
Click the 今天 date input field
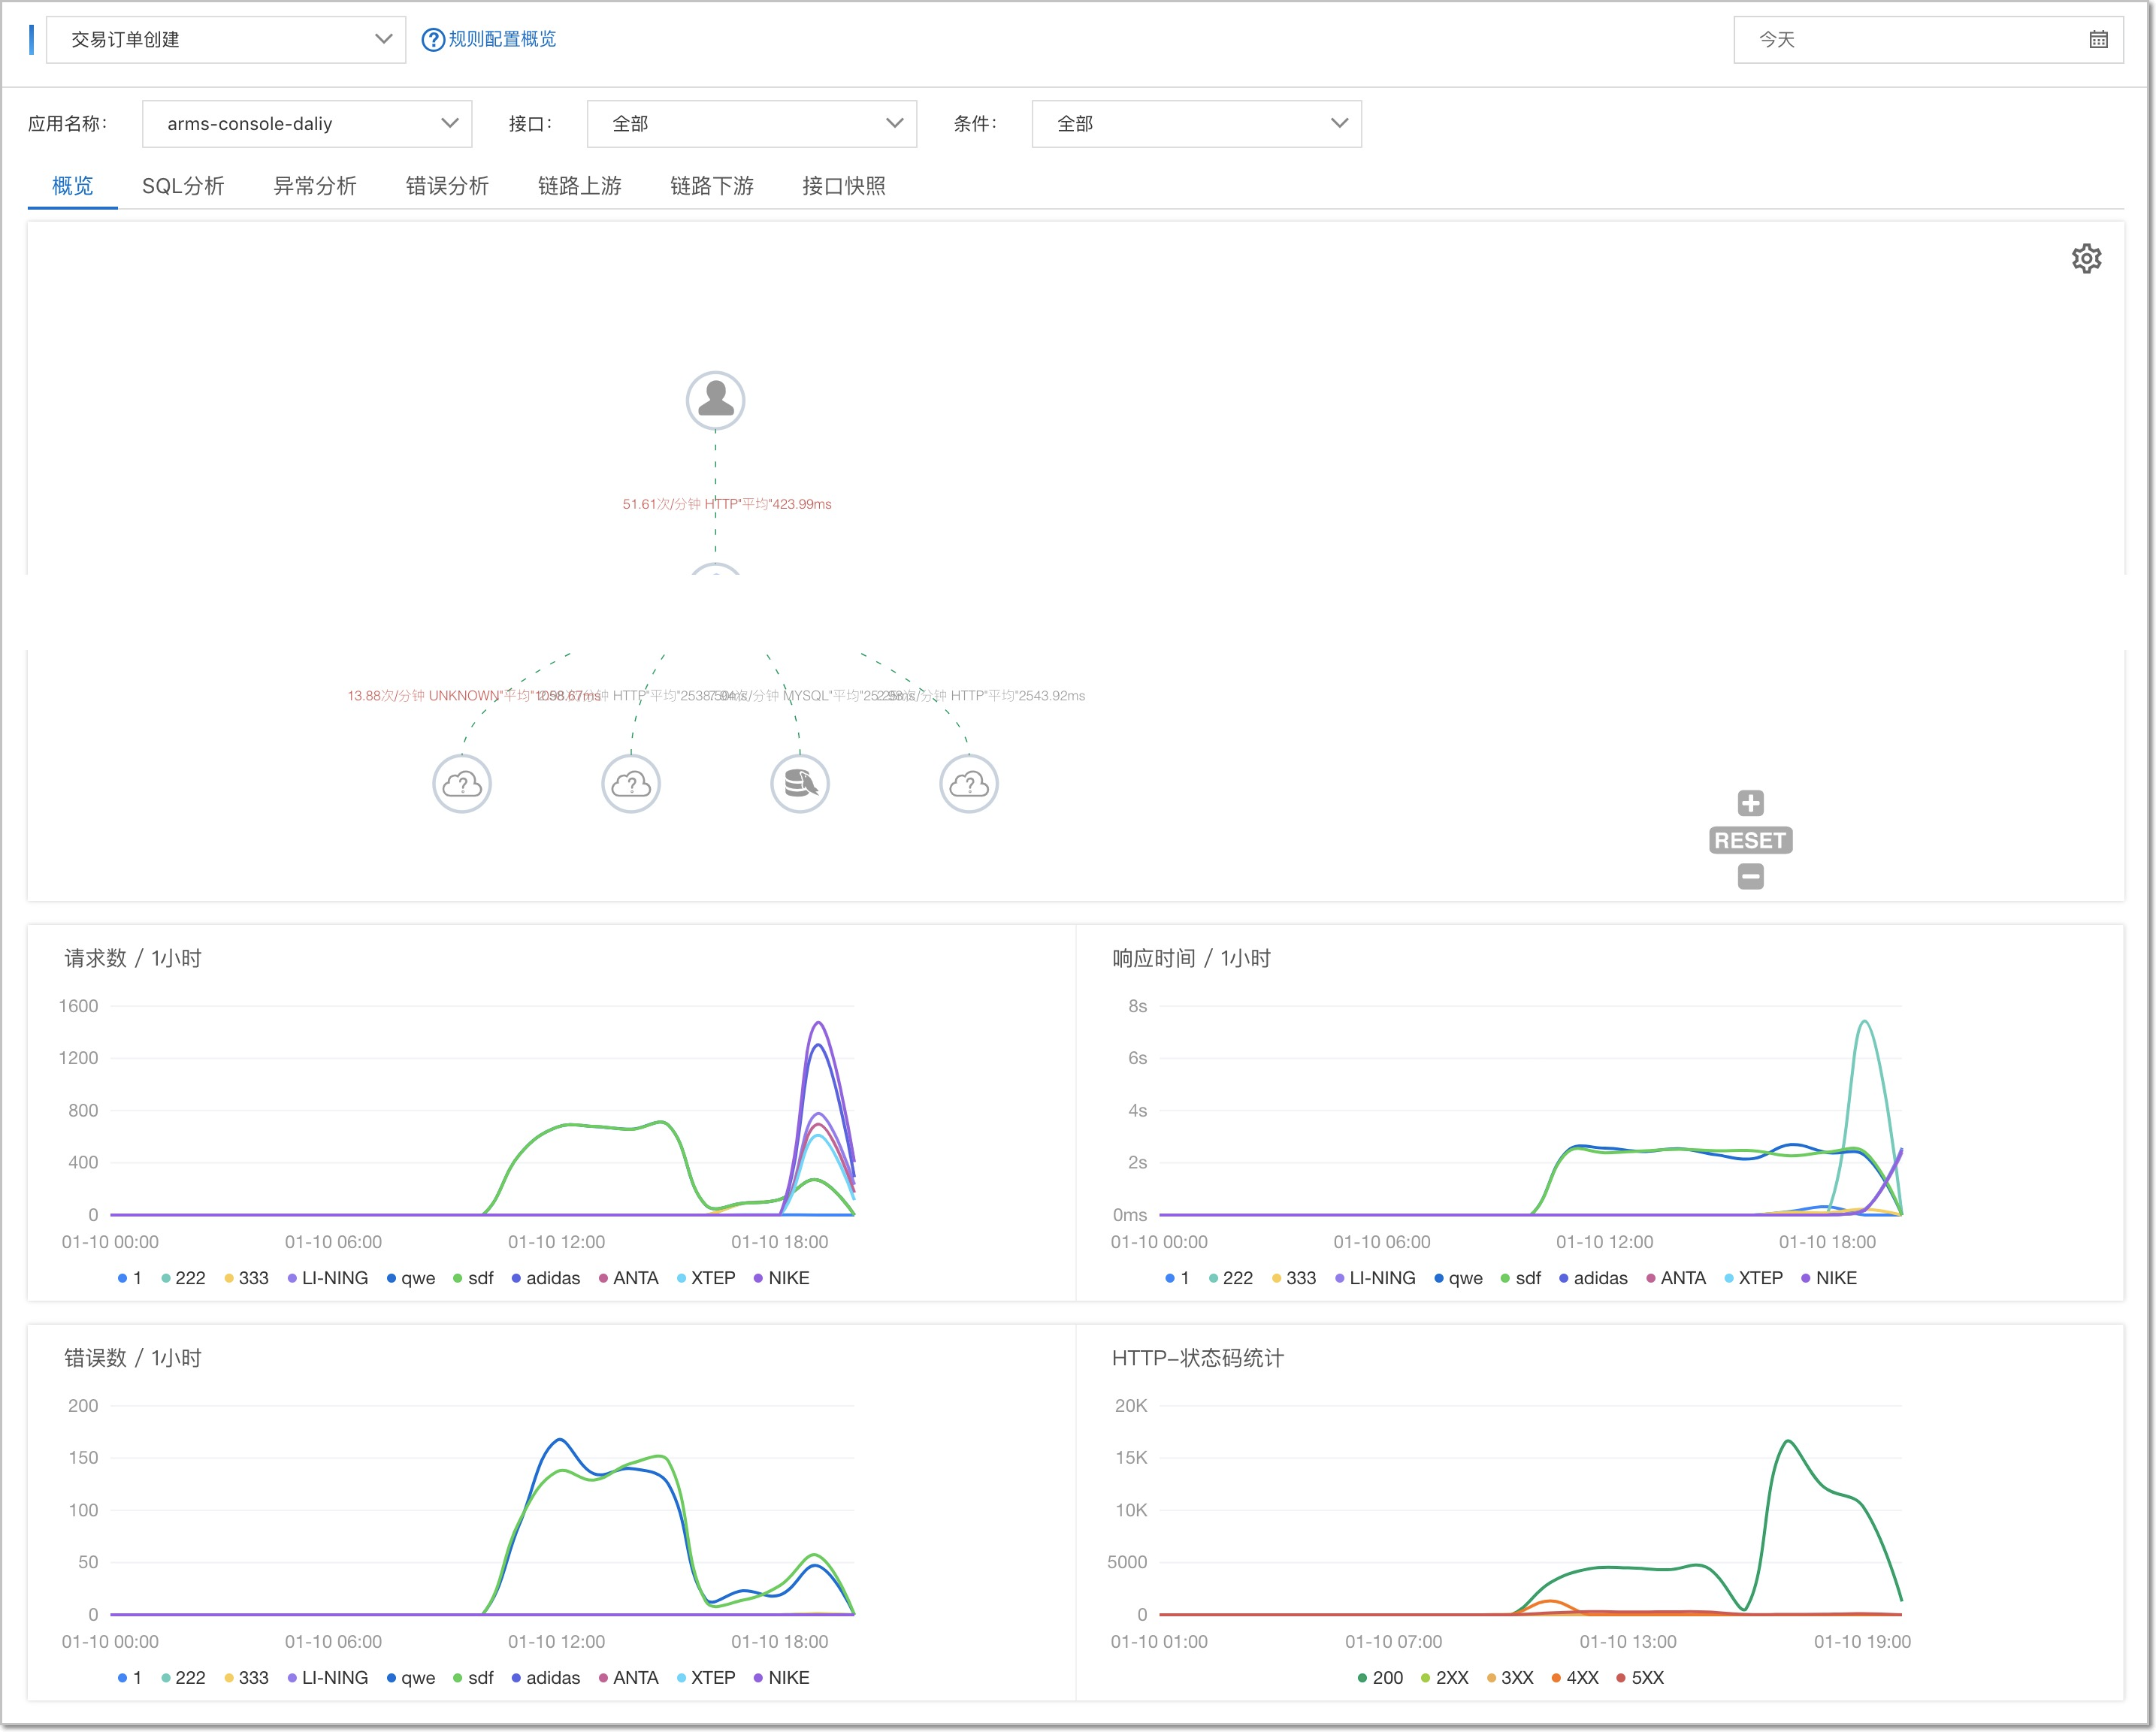click(1928, 40)
